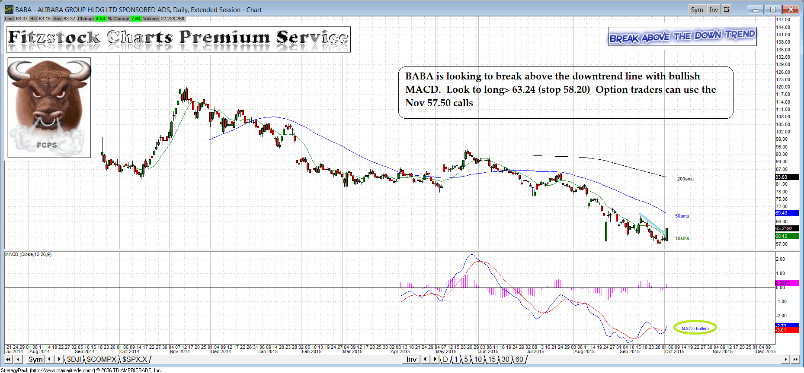Click the Sym button in the title bar
The width and height of the screenshot is (804, 373).
click(x=697, y=9)
